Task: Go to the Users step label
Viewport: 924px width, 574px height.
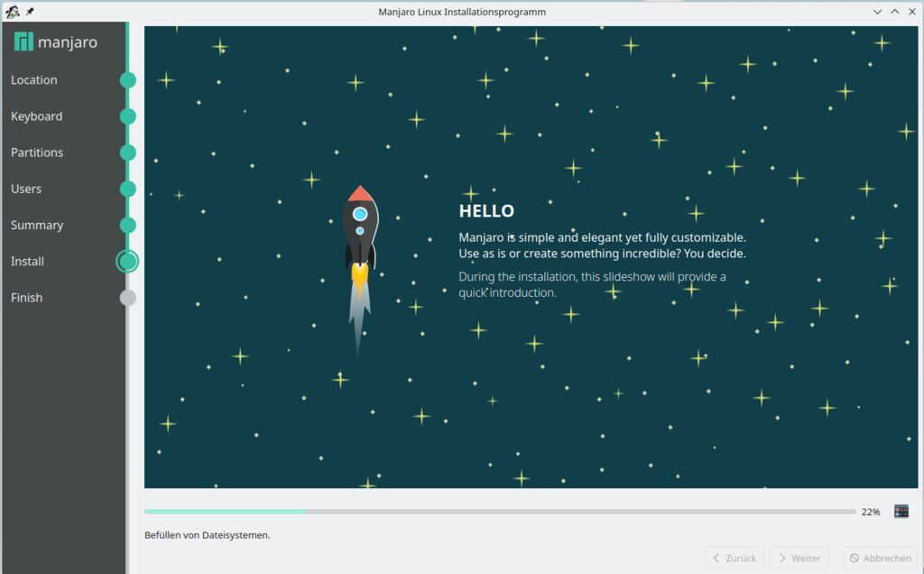Action: point(26,189)
